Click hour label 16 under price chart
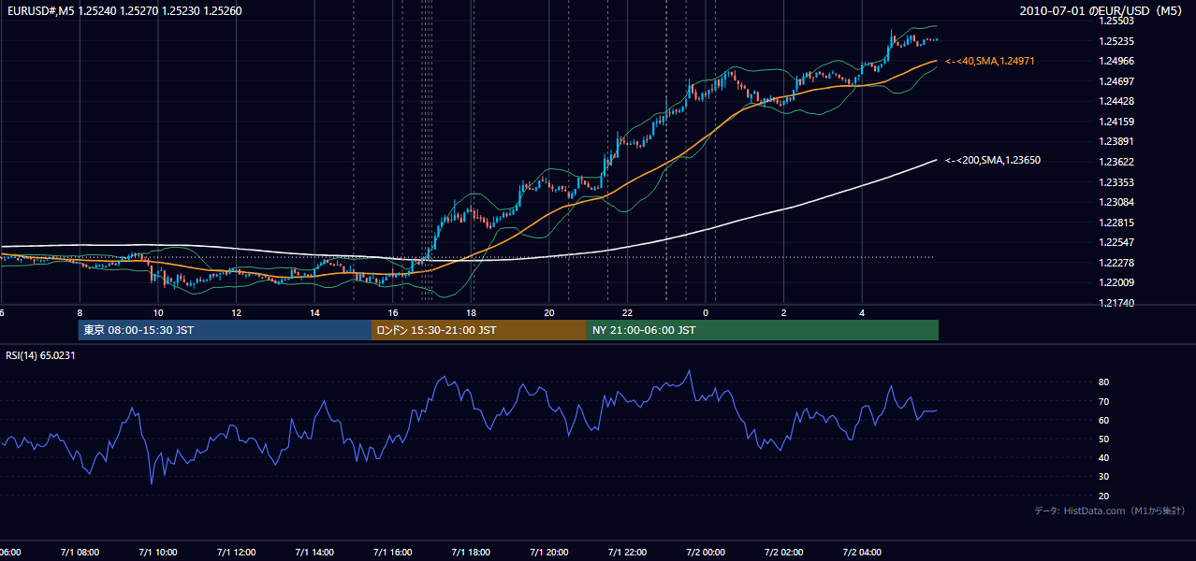This screenshot has width=1196, height=561. pos(393,312)
